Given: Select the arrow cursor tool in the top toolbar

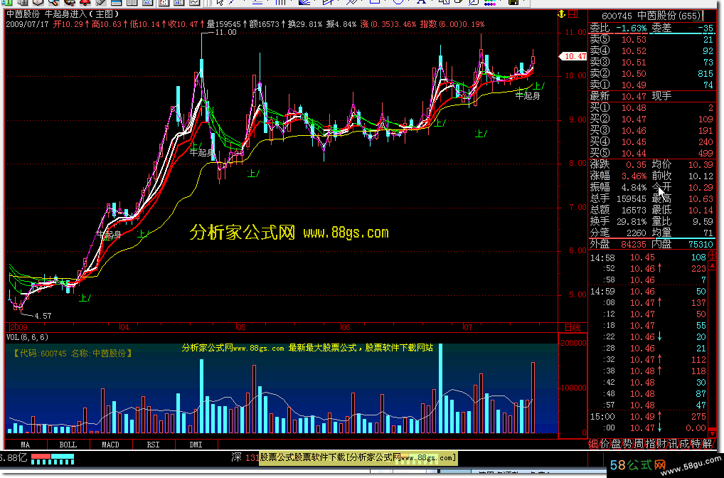Looking at the screenshot, I should 220,2.
